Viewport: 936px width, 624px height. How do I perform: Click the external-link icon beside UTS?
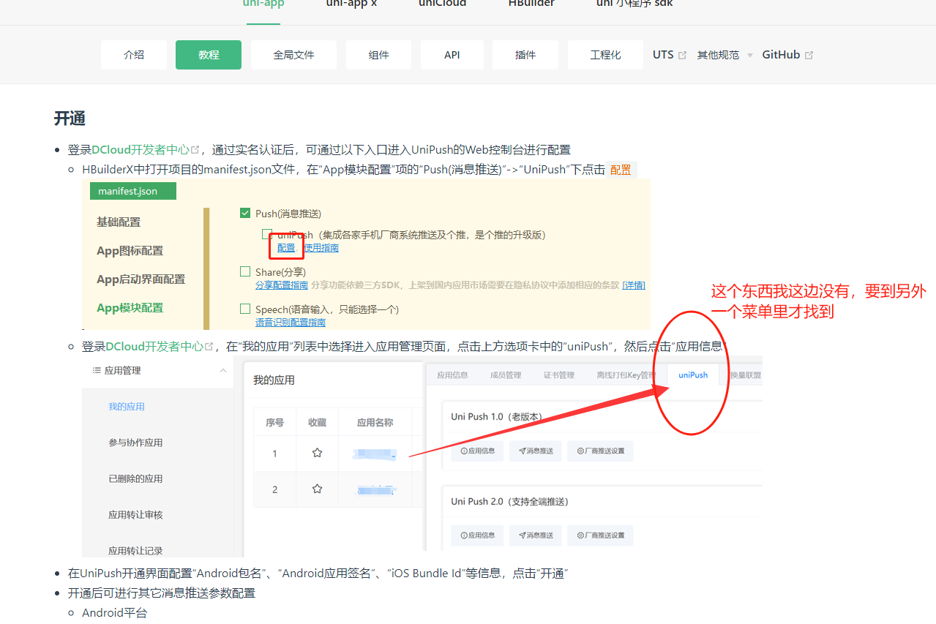[x=683, y=56]
